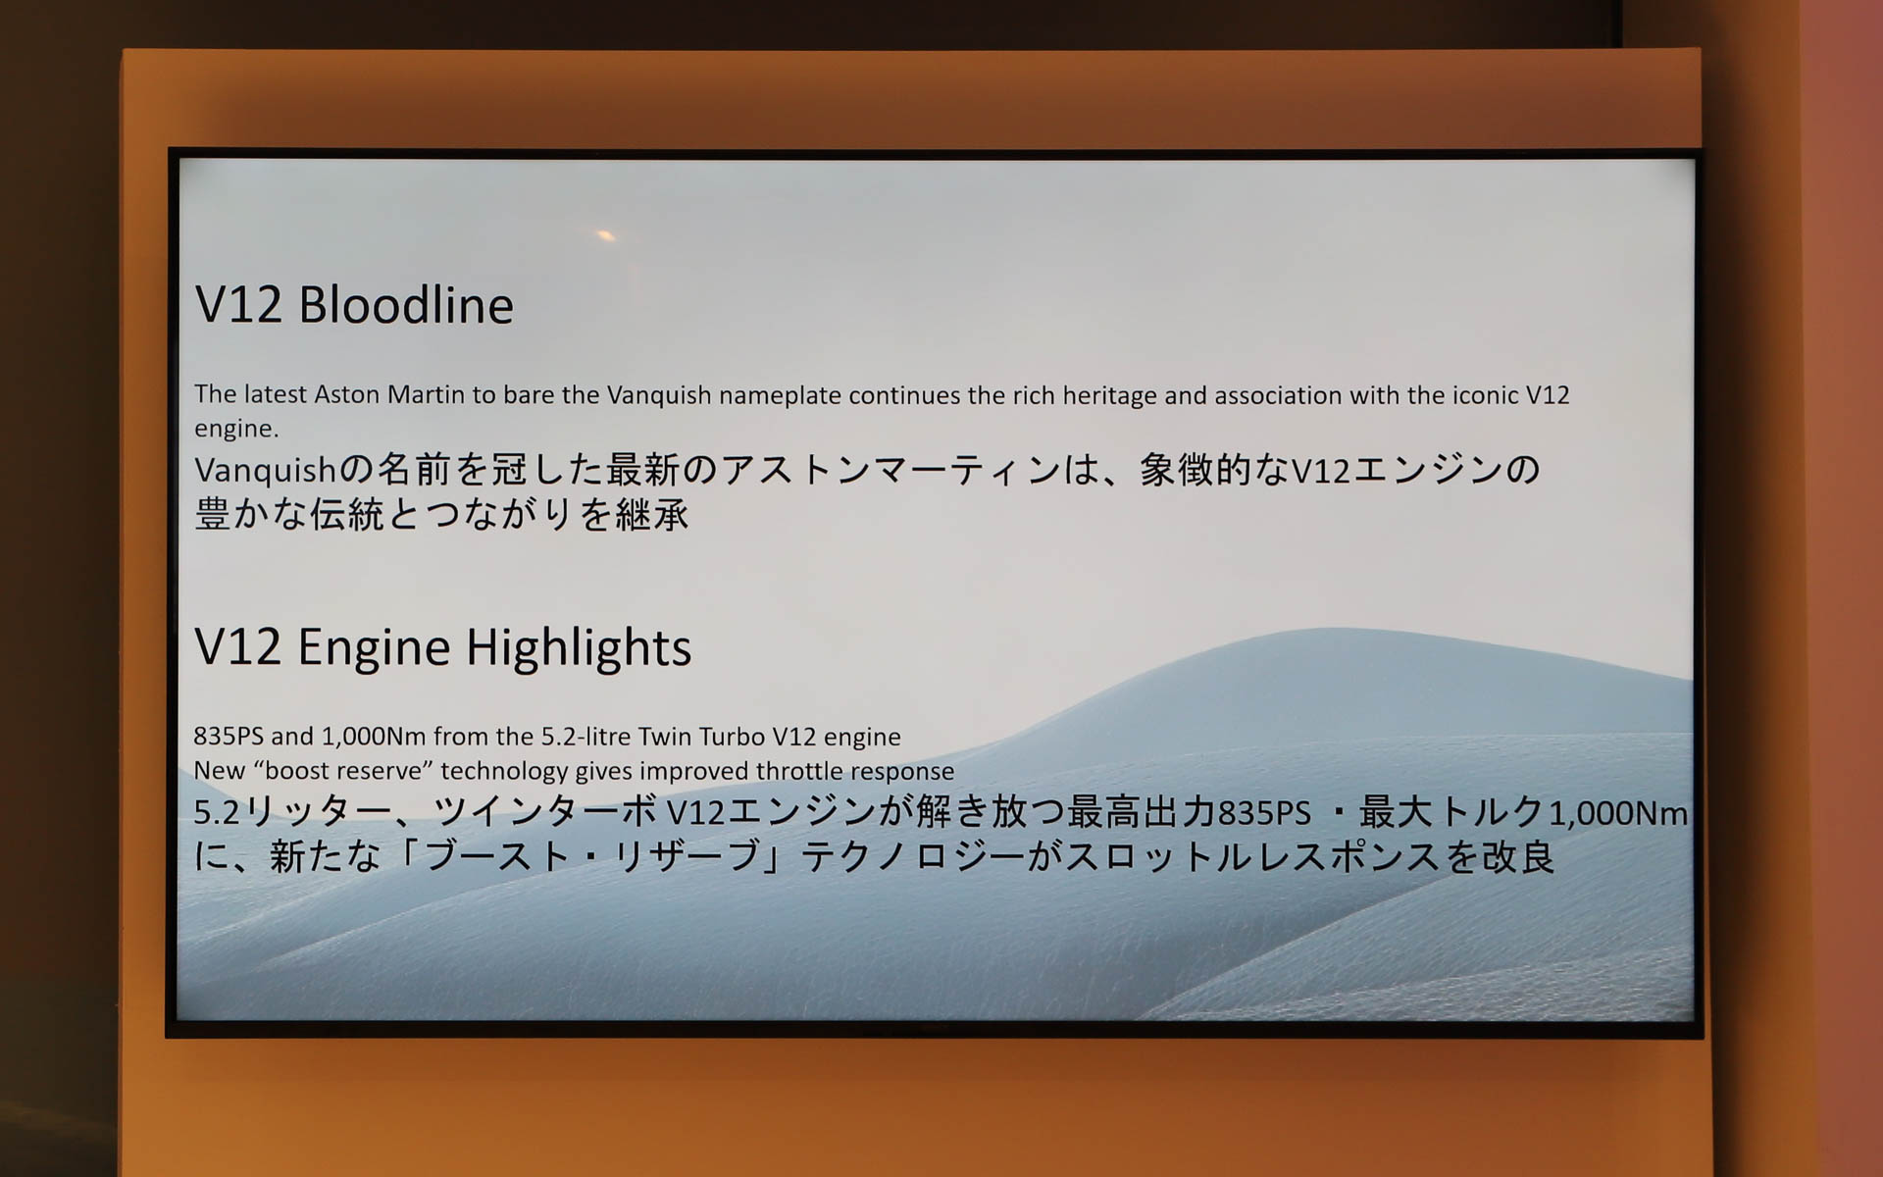Select the words "Aston Martin" in first paragraph
1883x1177 pixels.
pos(388,394)
